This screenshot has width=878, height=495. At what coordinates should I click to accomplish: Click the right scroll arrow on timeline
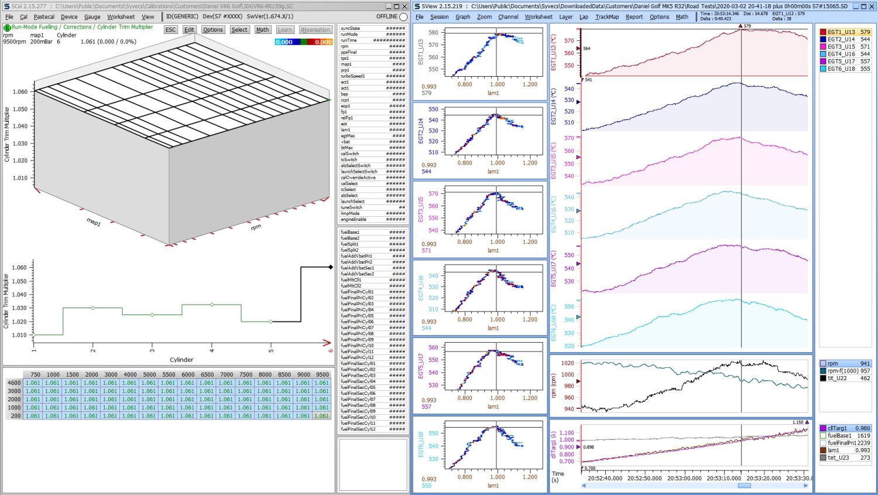[x=805, y=486]
